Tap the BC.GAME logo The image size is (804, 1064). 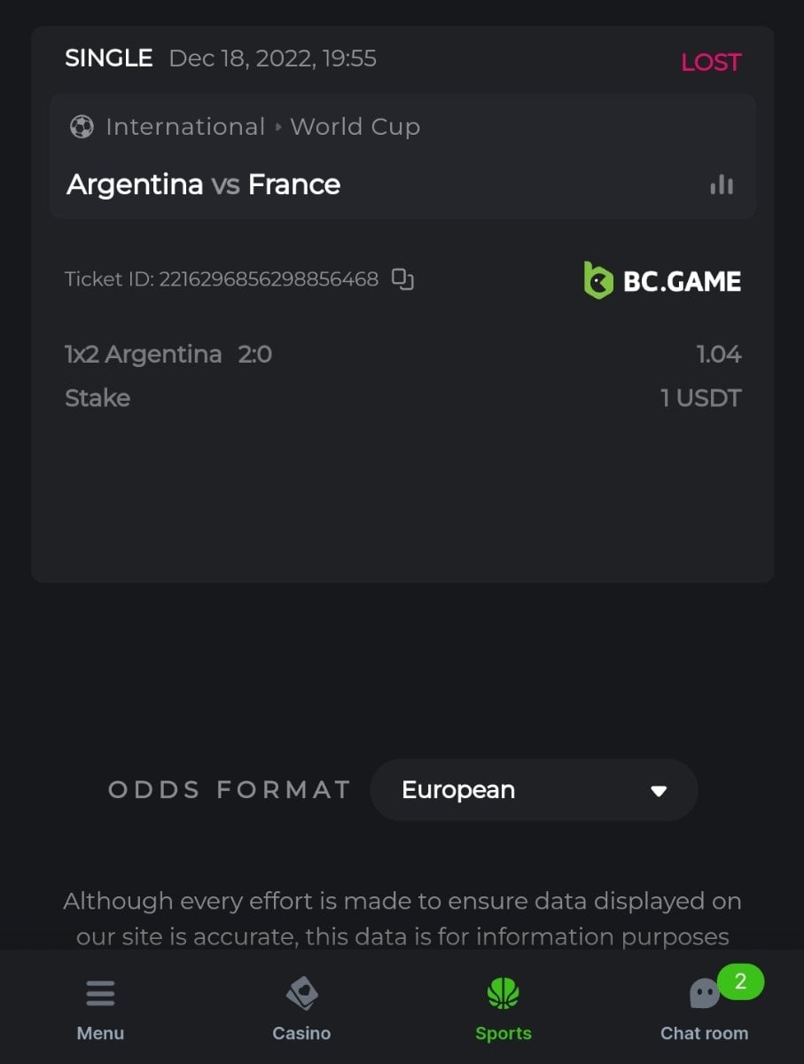(662, 280)
